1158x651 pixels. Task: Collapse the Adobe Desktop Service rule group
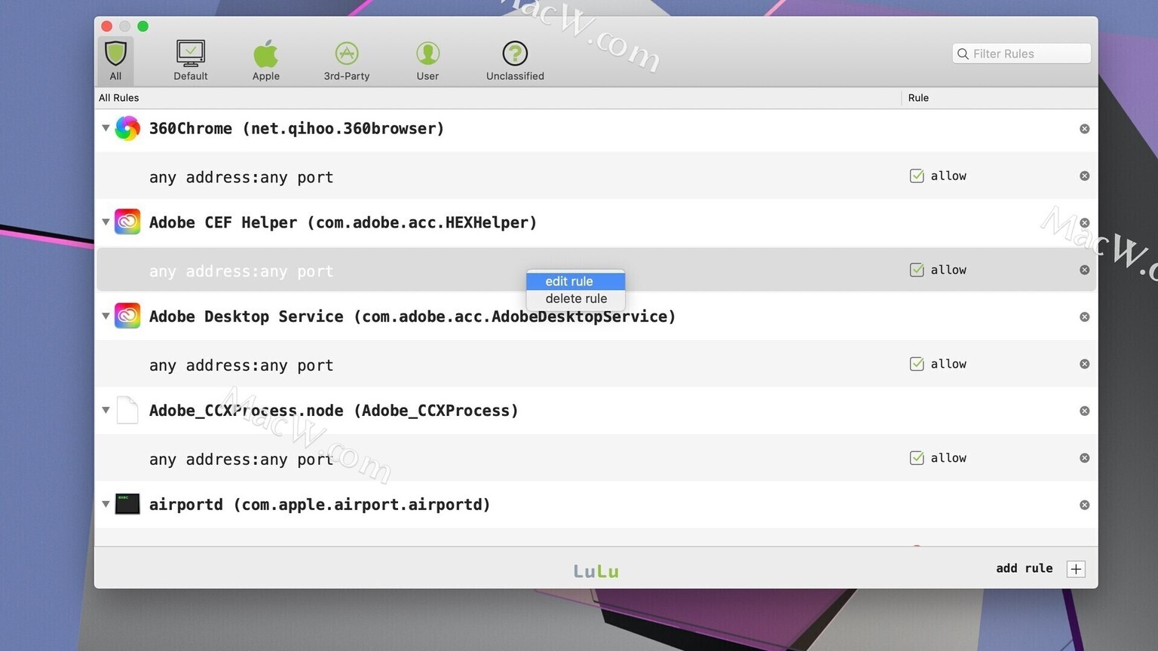[x=106, y=316]
